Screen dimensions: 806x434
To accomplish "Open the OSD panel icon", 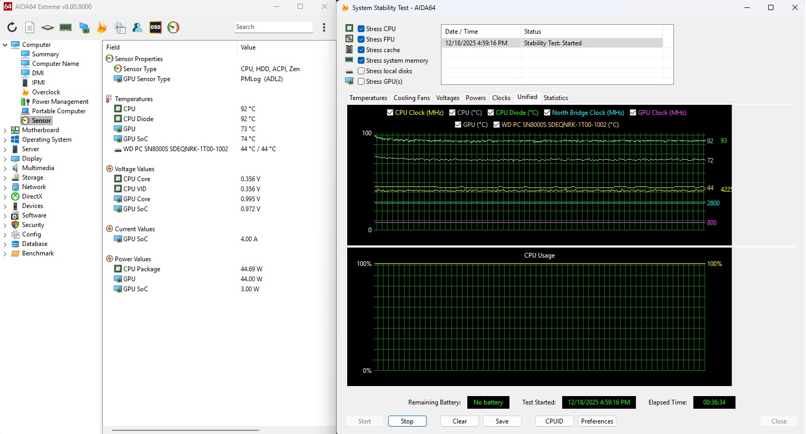I will point(155,27).
